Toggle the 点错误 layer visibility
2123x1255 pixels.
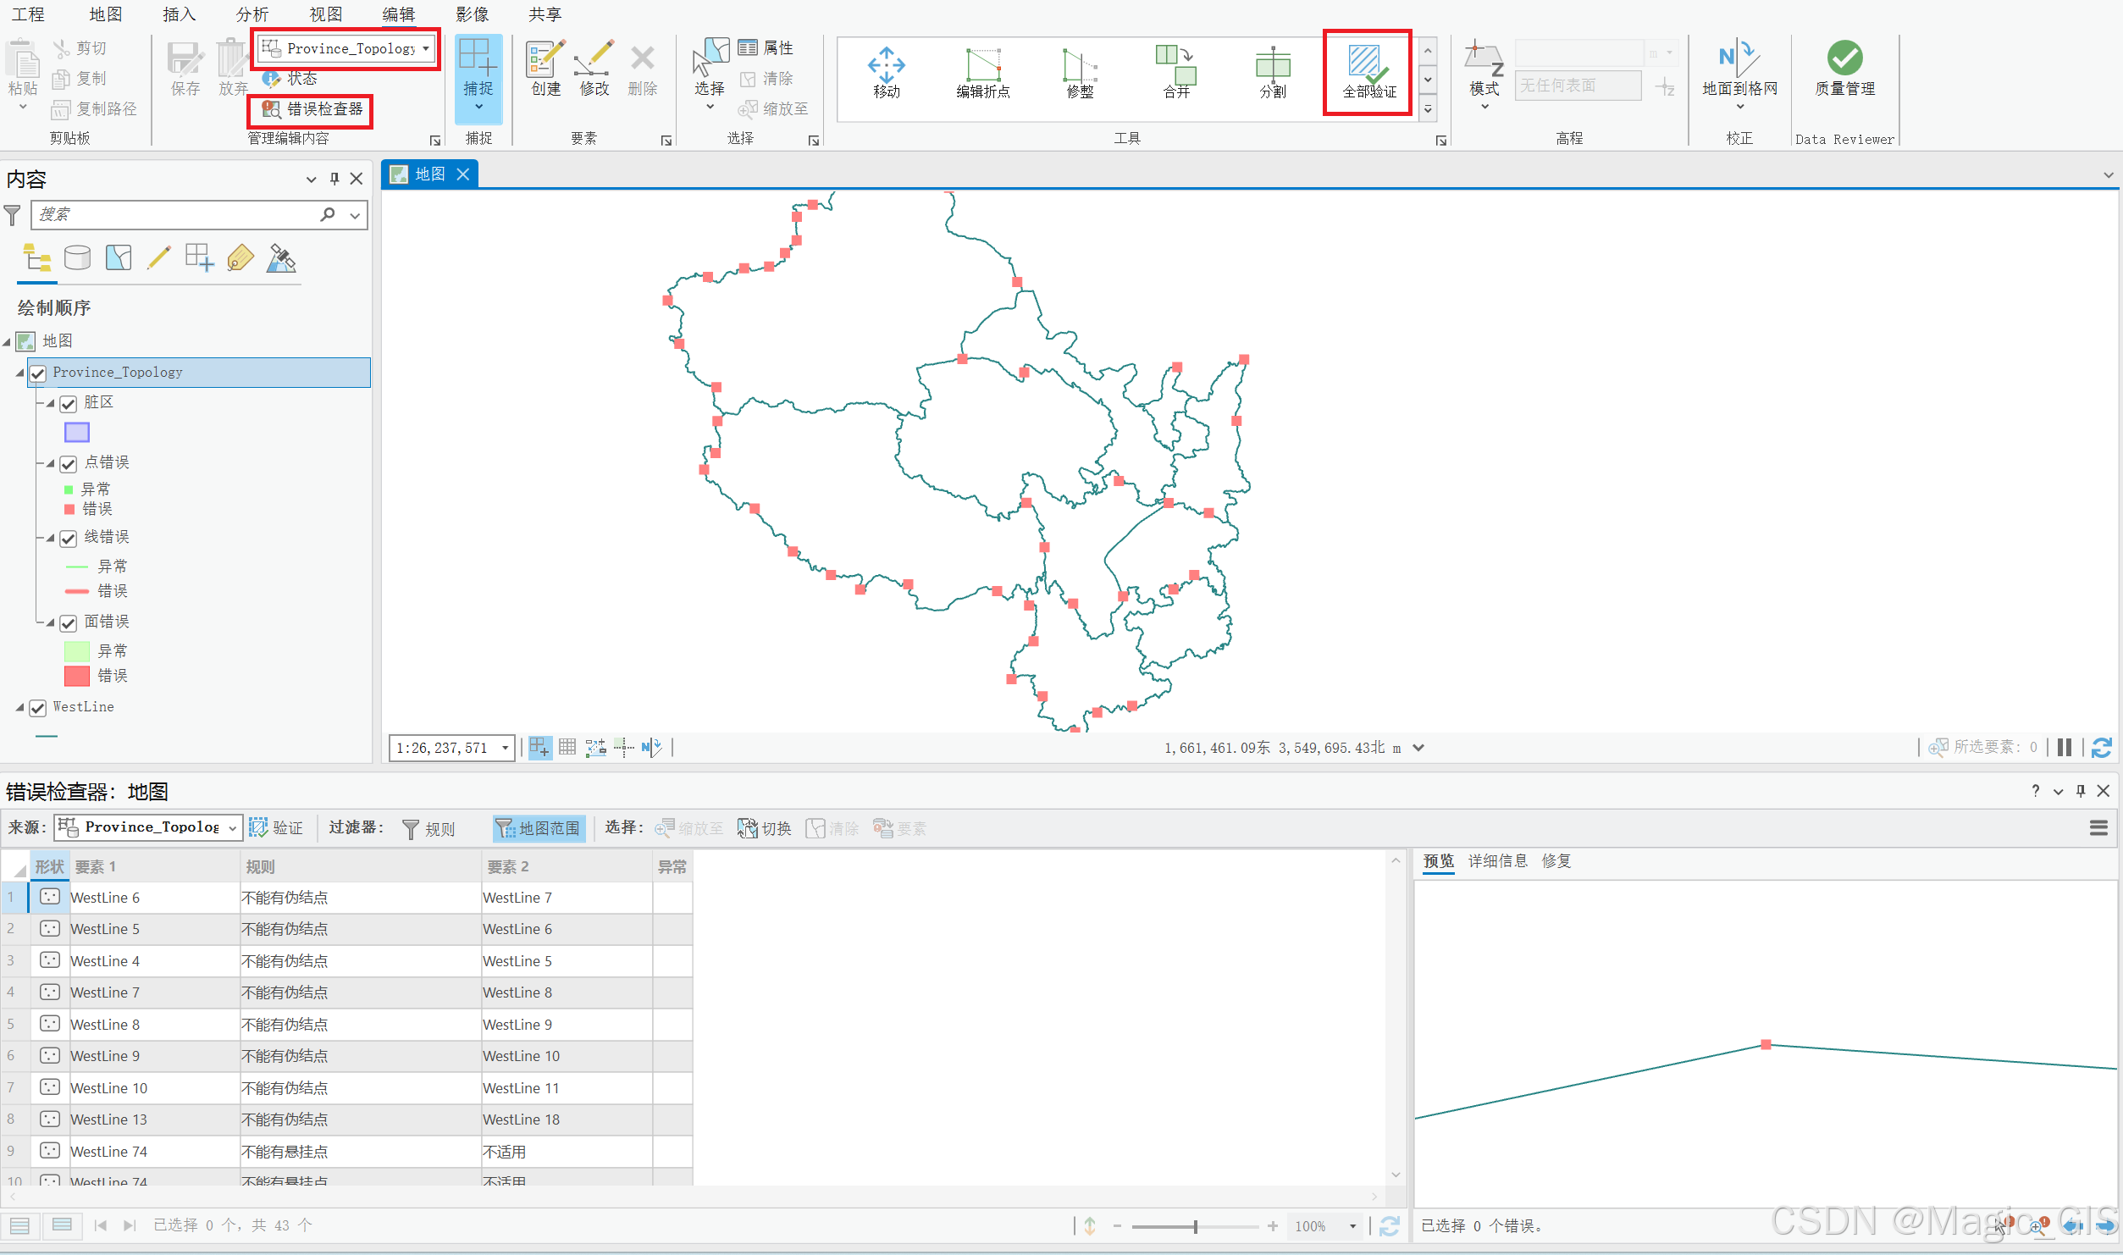coord(69,463)
